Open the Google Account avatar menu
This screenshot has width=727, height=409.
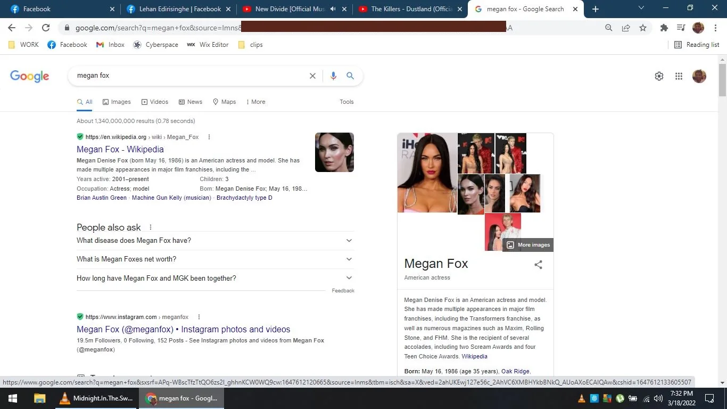(699, 76)
